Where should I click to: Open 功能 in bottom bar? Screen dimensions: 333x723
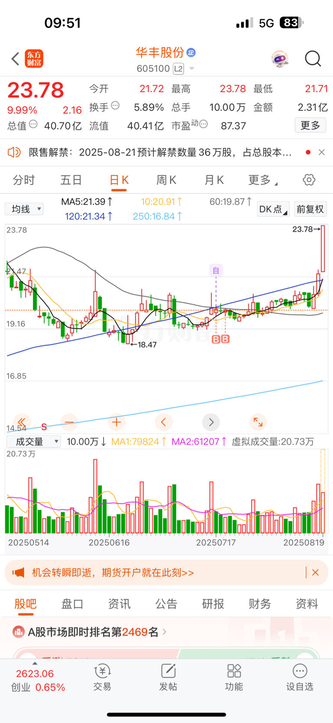point(234,677)
